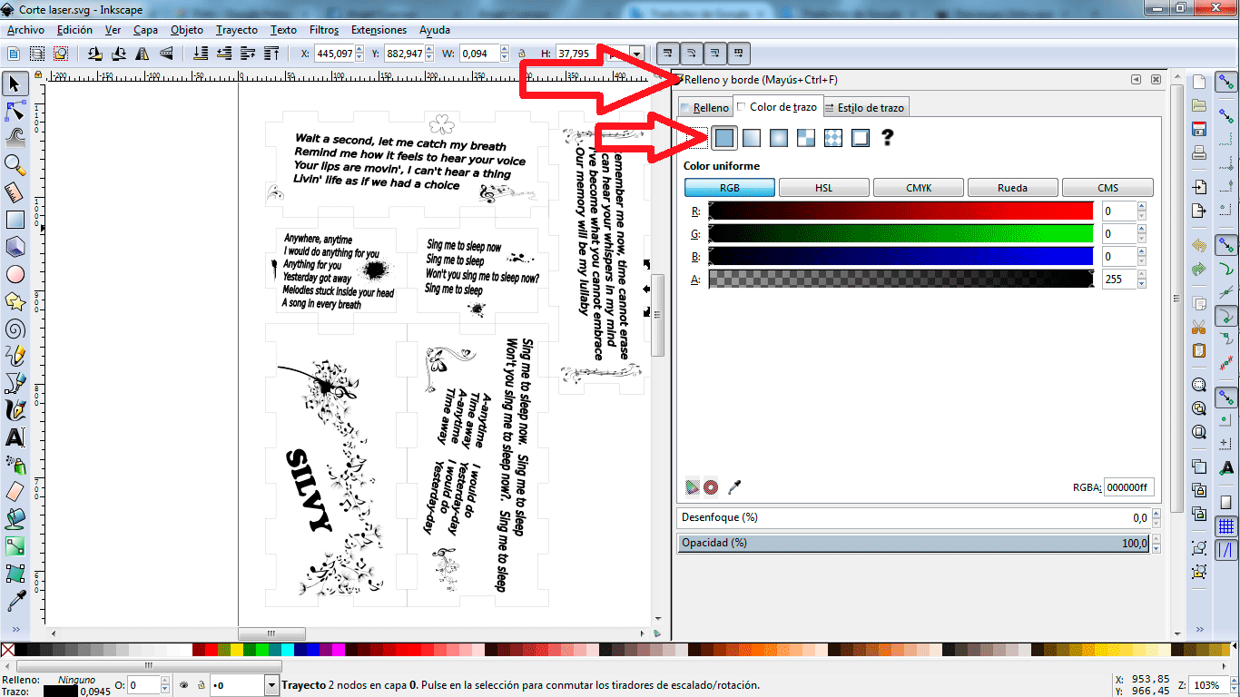1240x697 pixels.
Task: Increase Alpha channel value spinner
Action: tap(1142, 275)
